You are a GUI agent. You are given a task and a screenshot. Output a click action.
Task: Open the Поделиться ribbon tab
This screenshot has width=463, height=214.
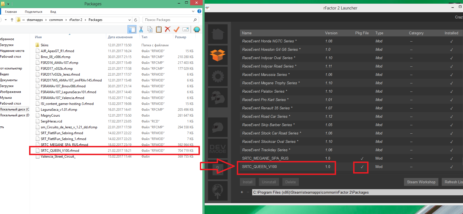click(34, 12)
